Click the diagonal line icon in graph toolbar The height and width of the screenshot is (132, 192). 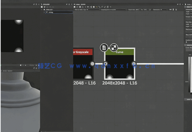[105, 7]
